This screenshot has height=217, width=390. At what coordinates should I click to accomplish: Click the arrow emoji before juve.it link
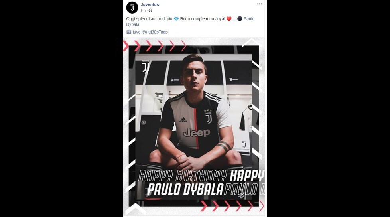click(129, 32)
